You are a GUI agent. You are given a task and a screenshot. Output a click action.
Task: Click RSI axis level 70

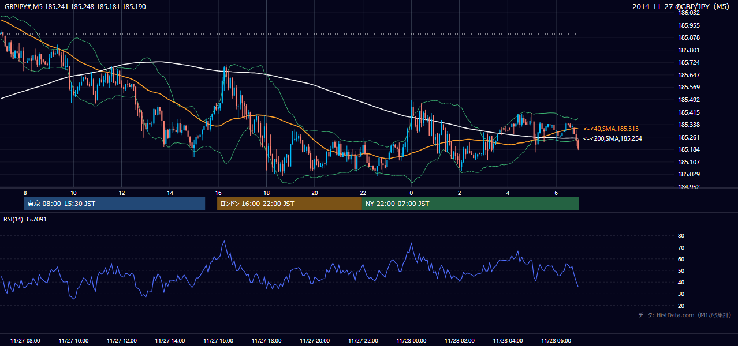[681, 247]
